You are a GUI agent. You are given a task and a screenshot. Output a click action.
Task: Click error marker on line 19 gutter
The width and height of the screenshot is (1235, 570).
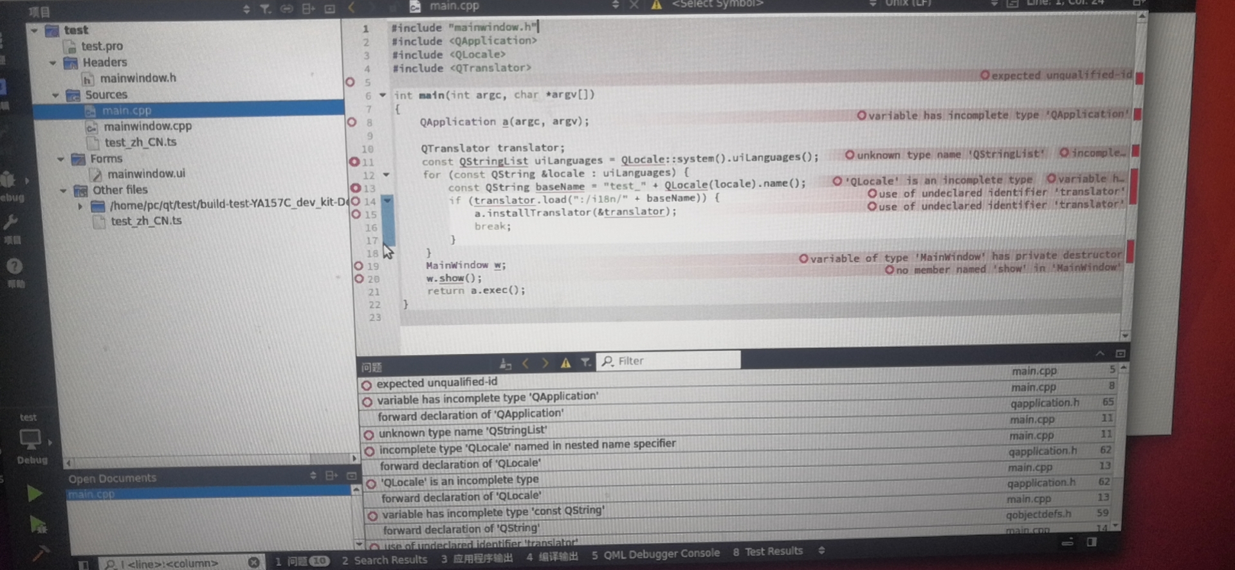(359, 265)
